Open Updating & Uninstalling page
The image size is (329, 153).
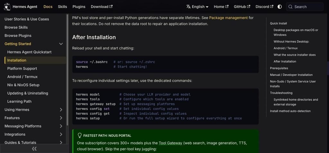point(28,93)
